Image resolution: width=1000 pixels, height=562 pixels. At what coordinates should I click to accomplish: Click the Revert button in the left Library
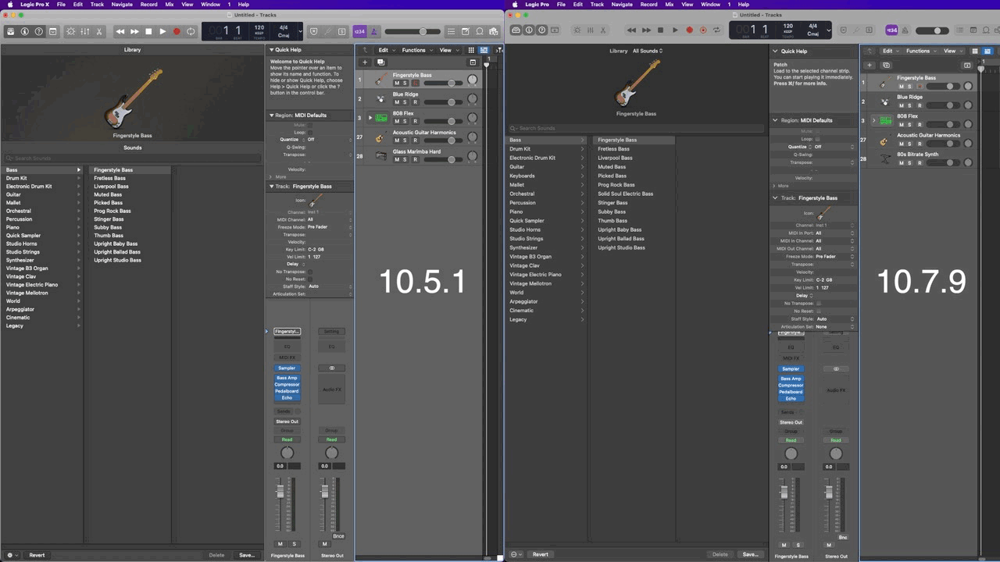tap(37, 555)
